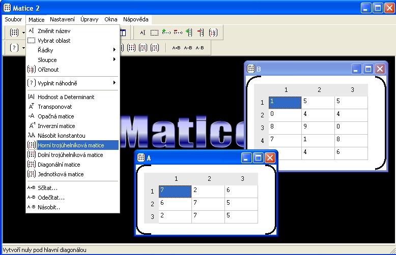
Task: Click the remove row toolbar icon
Action: pyautogui.click(x=178, y=33)
